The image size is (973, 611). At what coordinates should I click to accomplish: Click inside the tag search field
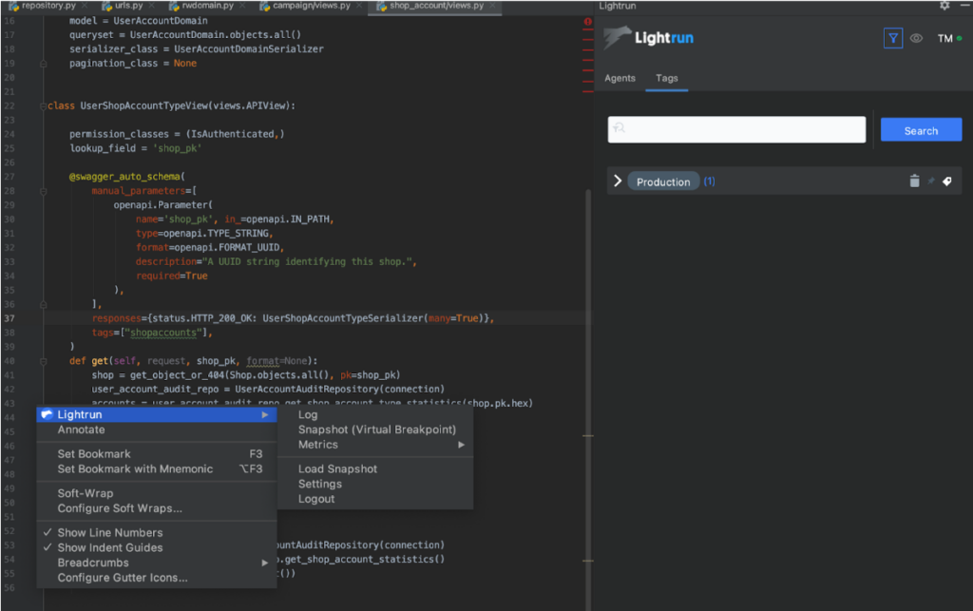[736, 129]
